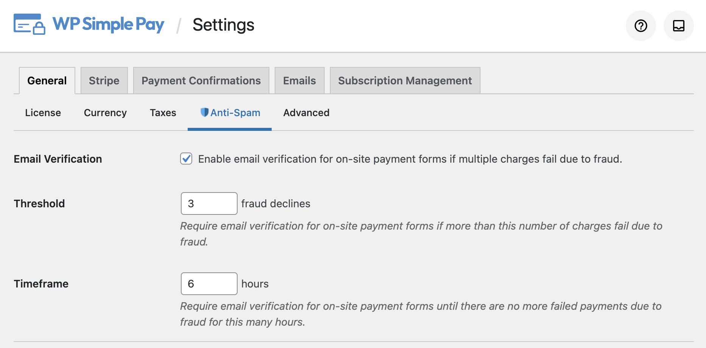Open the License sub-tab
This screenshot has height=348, width=706.
[x=42, y=112]
